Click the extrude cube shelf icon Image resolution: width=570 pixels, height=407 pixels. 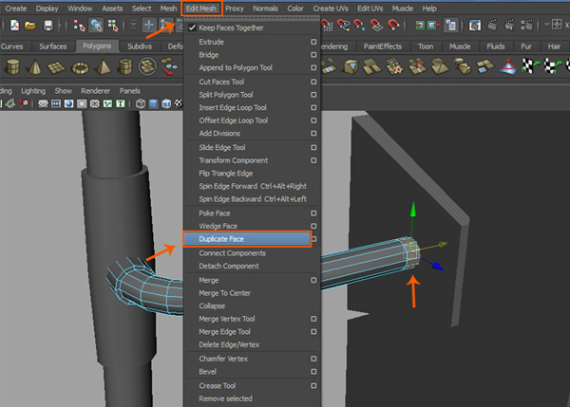tap(351, 66)
